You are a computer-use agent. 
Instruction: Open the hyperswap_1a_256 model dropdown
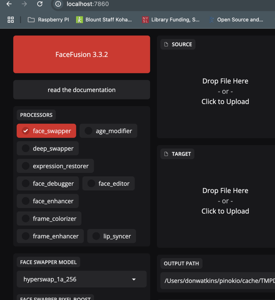pyautogui.click(x=82, y=279)
